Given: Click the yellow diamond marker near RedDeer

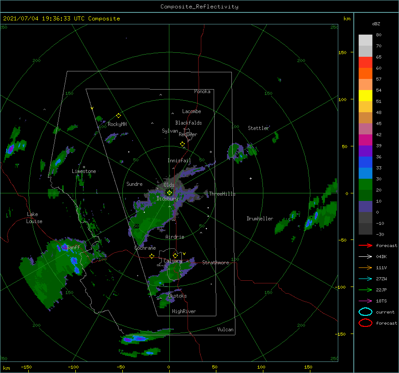Looking at the screenshot, I should click(182, 144).
